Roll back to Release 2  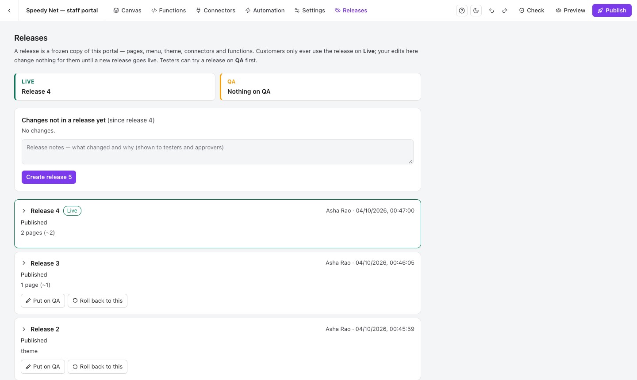pyautogui.click(x=97, y=367)
